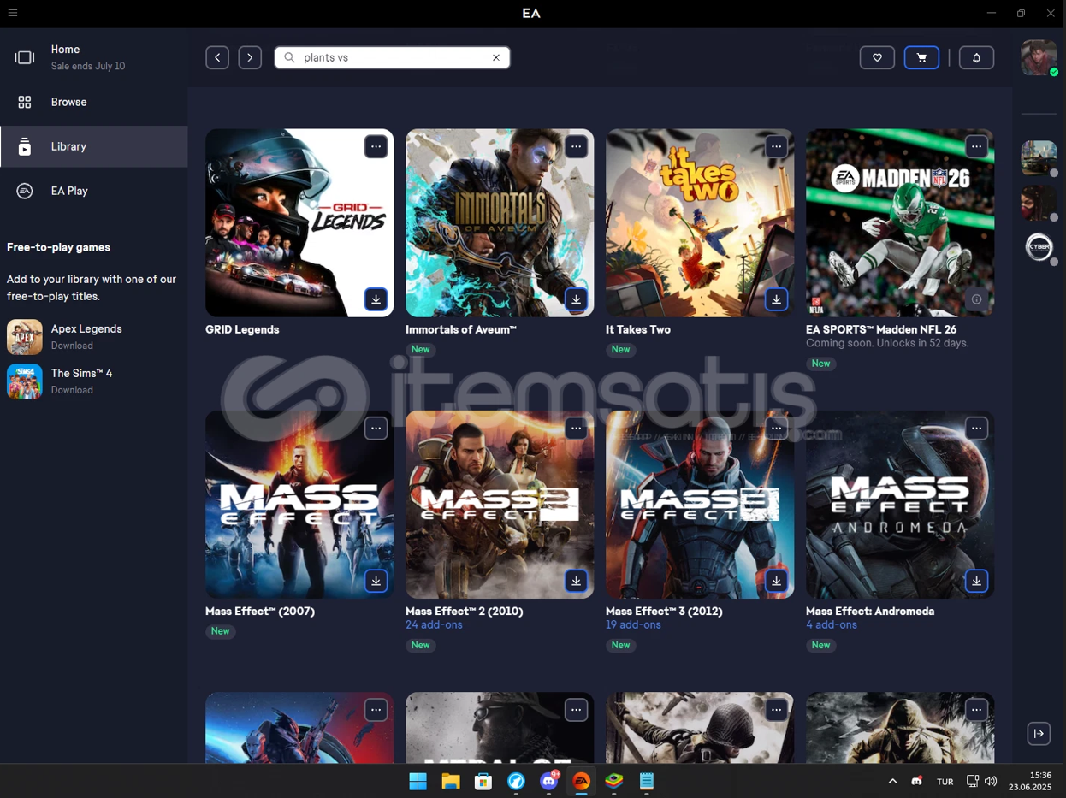The height and width of the screenshot is (798, 1066).
Task: Clear the 'plants vs' search text
Action: tap(496, 57)
